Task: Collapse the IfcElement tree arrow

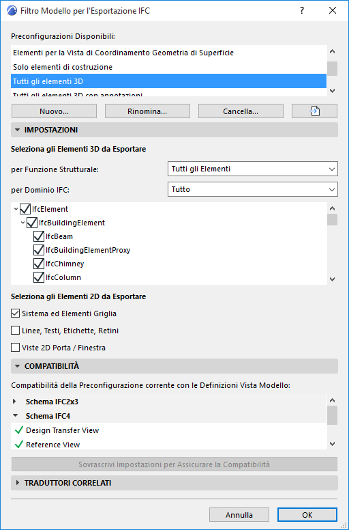Action: [x=16, y=210]
